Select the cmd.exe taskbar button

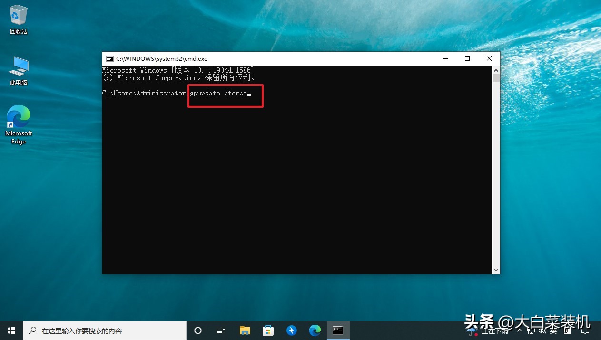click(338, 331)
